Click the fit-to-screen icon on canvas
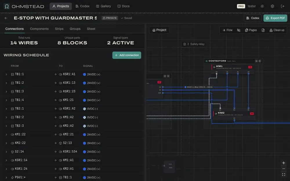This screenshot has height=181, width=290. (284, 175)
